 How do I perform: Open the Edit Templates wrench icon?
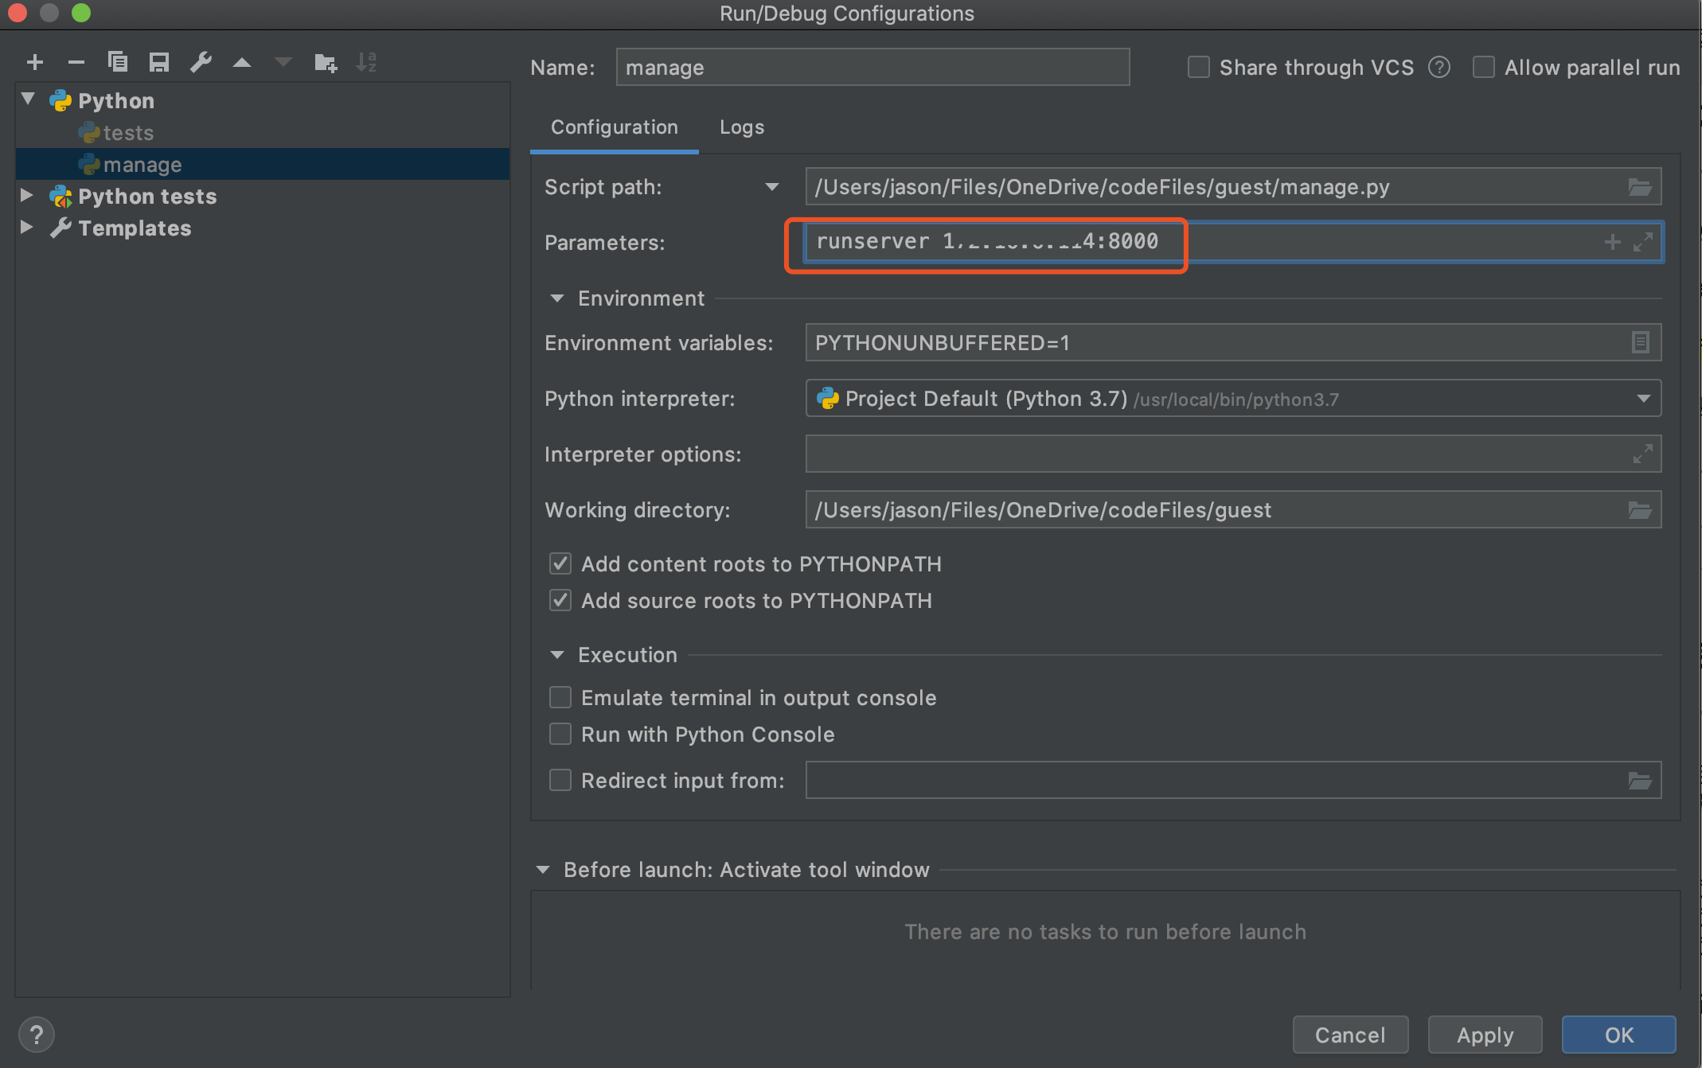201,62
